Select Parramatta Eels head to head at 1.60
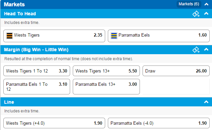 159,36
